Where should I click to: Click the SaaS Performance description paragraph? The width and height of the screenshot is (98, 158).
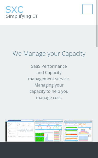coord(49,82)
